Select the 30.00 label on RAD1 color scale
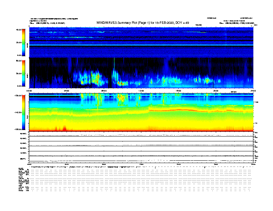The height and width of the screenshot is (211, 273). click(x=19, y=73)
